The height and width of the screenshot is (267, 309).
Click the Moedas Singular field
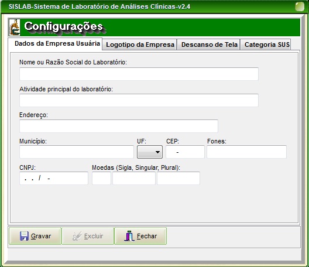coord(134,178)
